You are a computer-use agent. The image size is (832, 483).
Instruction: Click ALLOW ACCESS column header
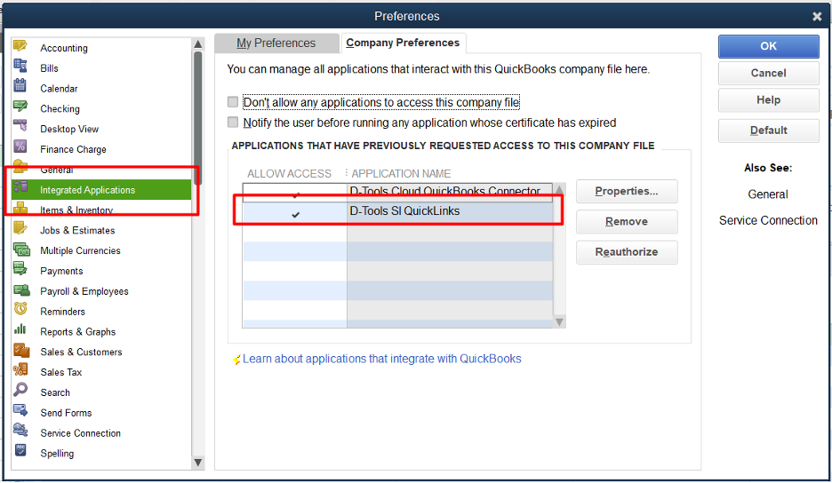tap(289, 173)
